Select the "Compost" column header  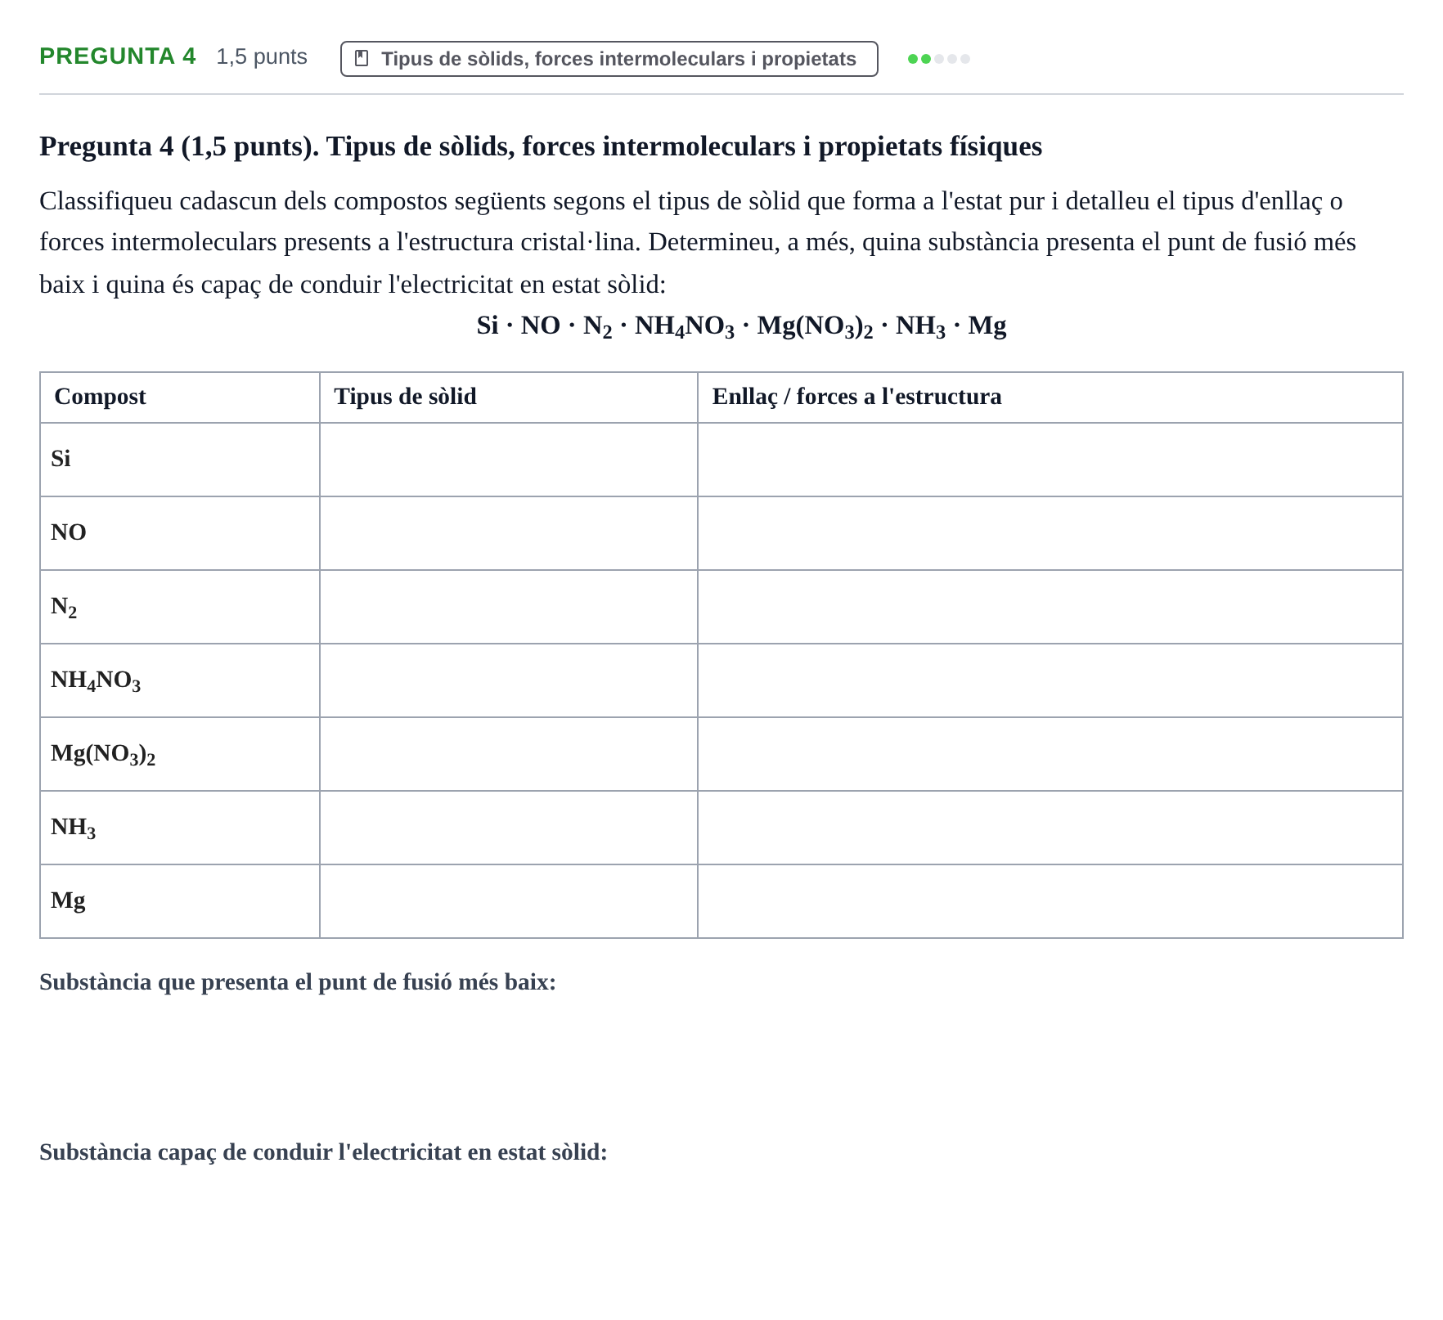click(x=180, y=397)
